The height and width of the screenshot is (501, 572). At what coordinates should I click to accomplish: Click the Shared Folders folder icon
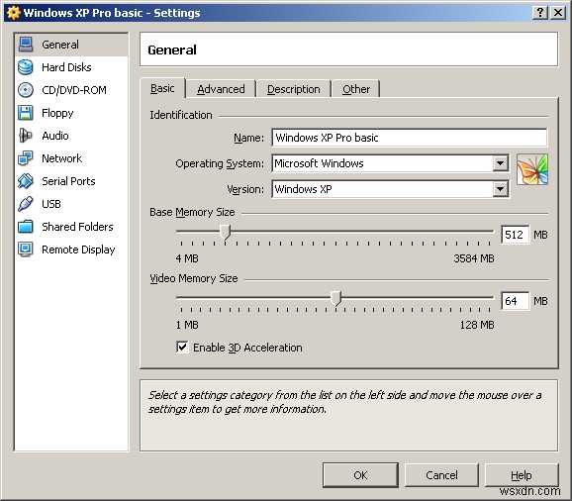[26, 227]
